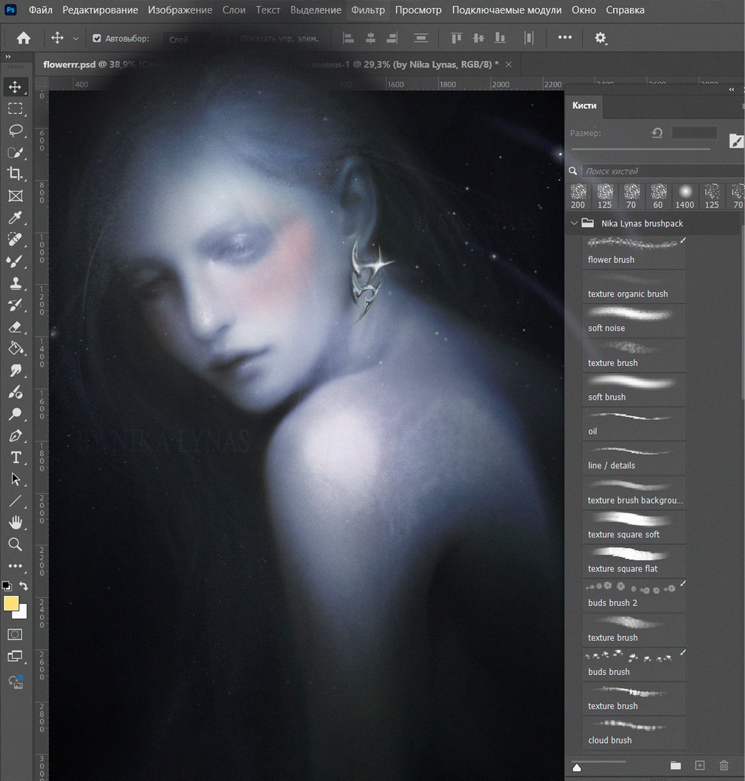Open the Файл menu
Viewport: 745px width, 781px height.
pyautogui.click(x=40, y=10)
